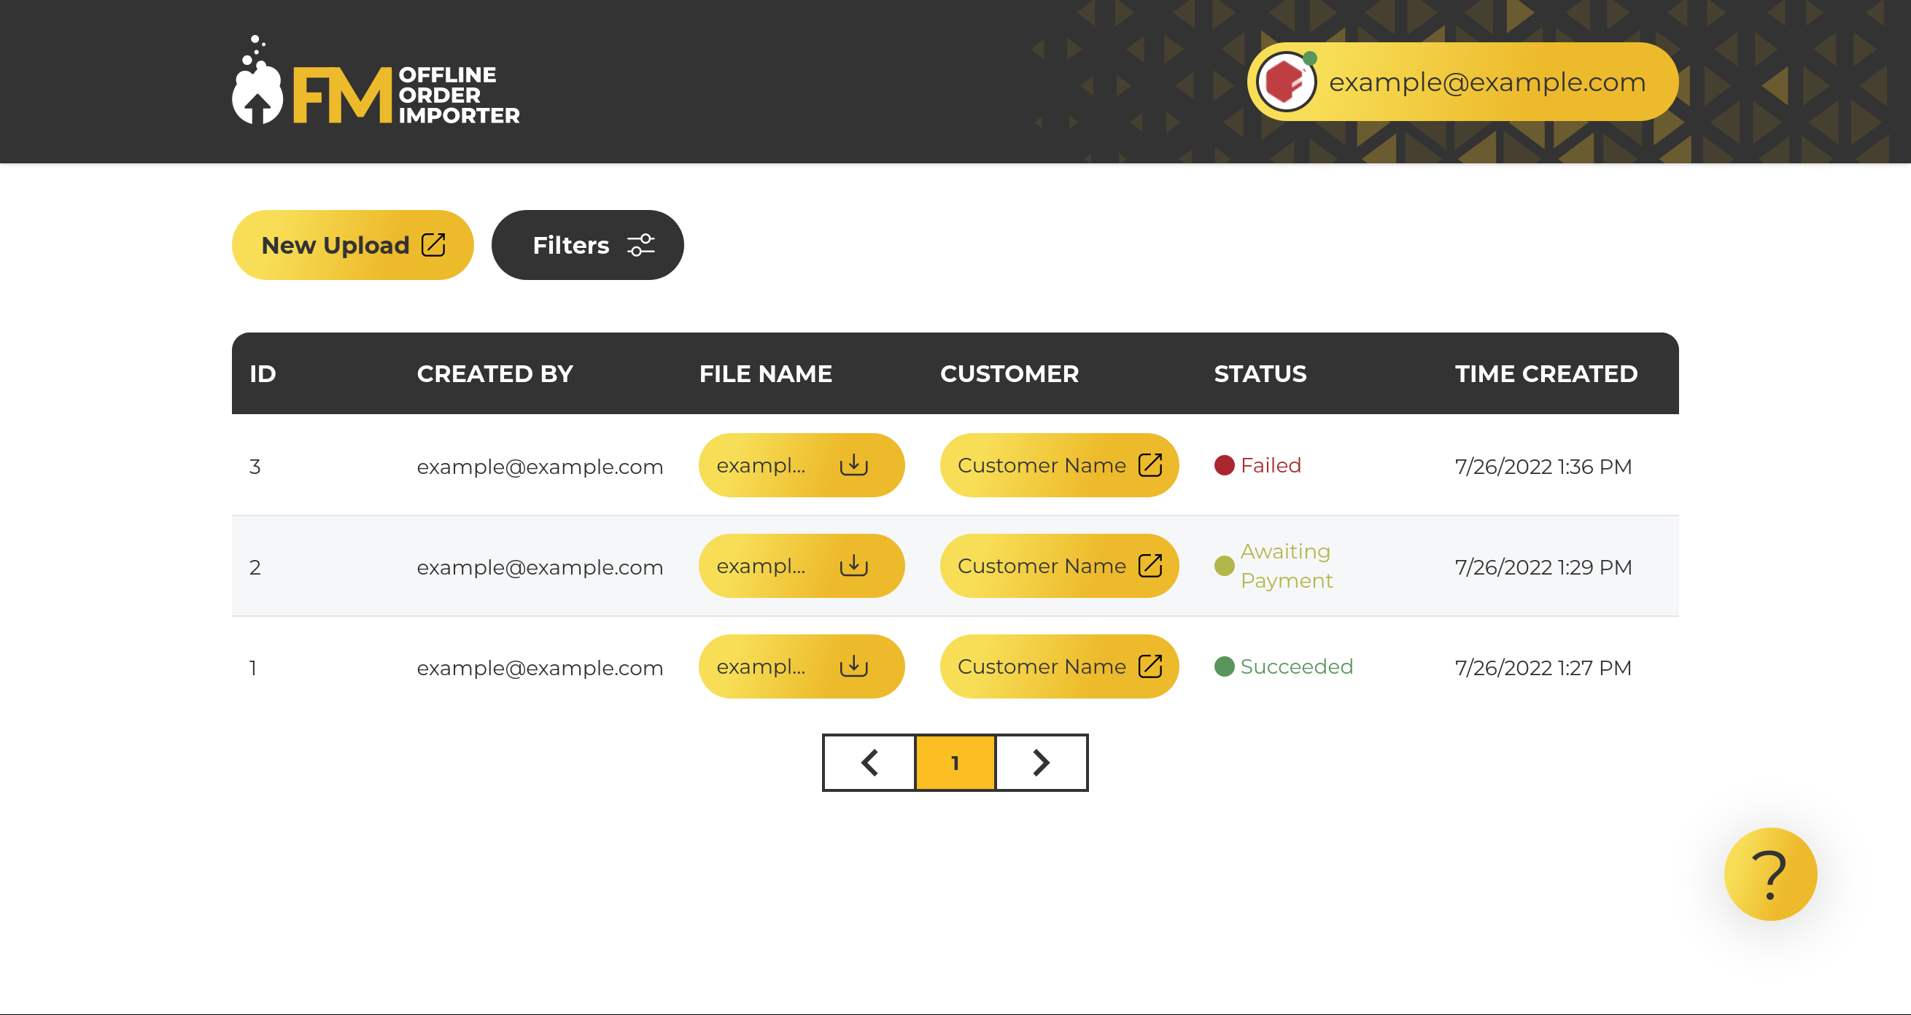Click the external-link icon on New Upload
1911x1015 pixels.
pyautogui.click(x=433, y=245)
